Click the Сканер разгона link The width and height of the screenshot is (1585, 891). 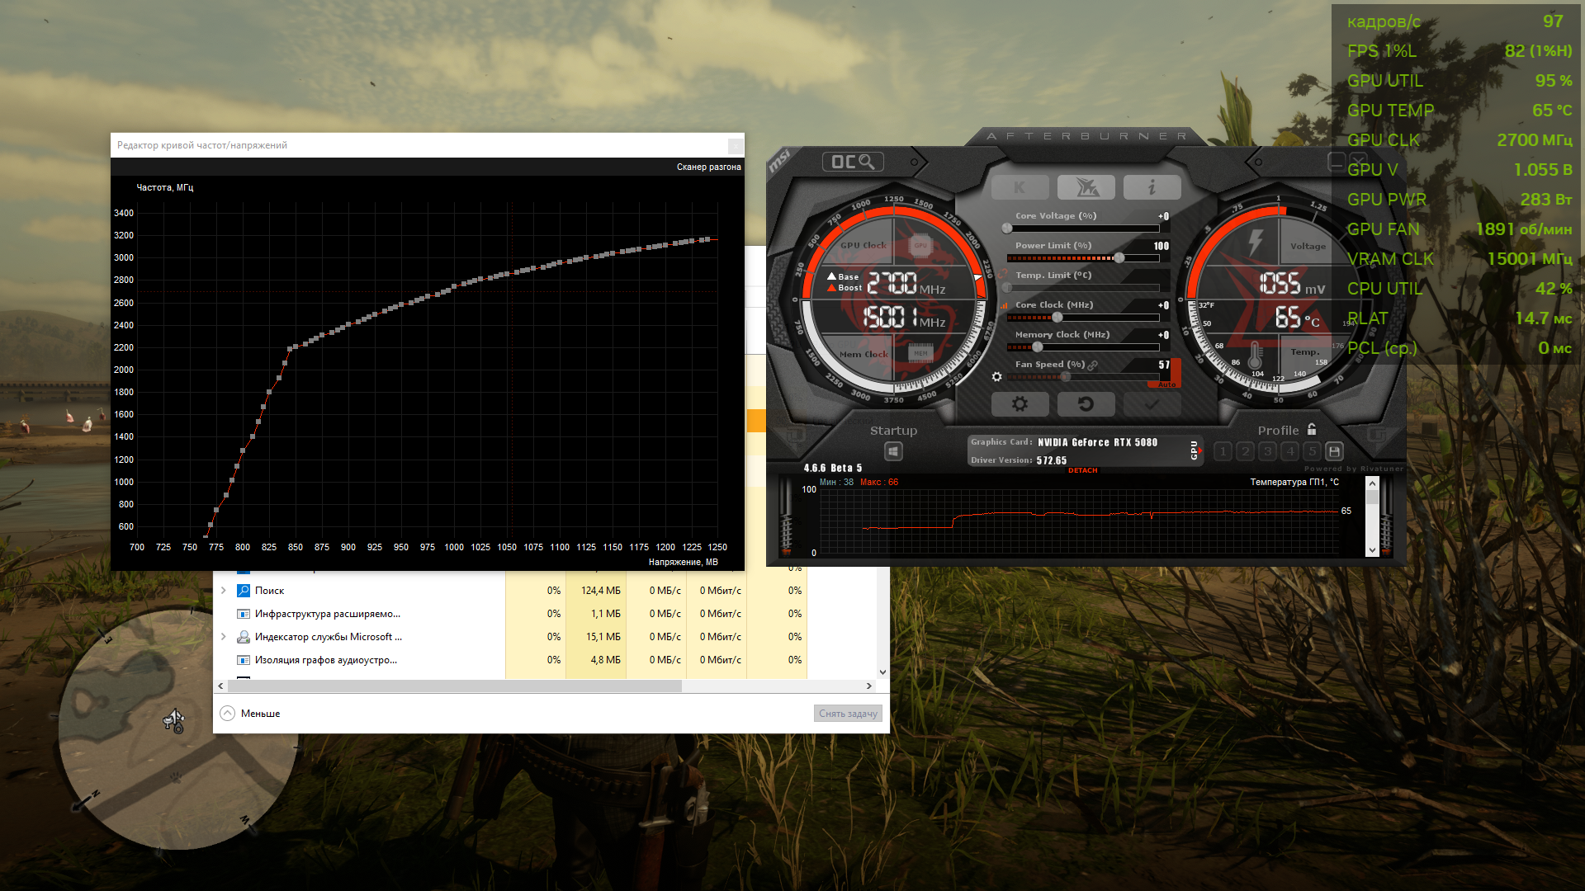tap(708, 167)
